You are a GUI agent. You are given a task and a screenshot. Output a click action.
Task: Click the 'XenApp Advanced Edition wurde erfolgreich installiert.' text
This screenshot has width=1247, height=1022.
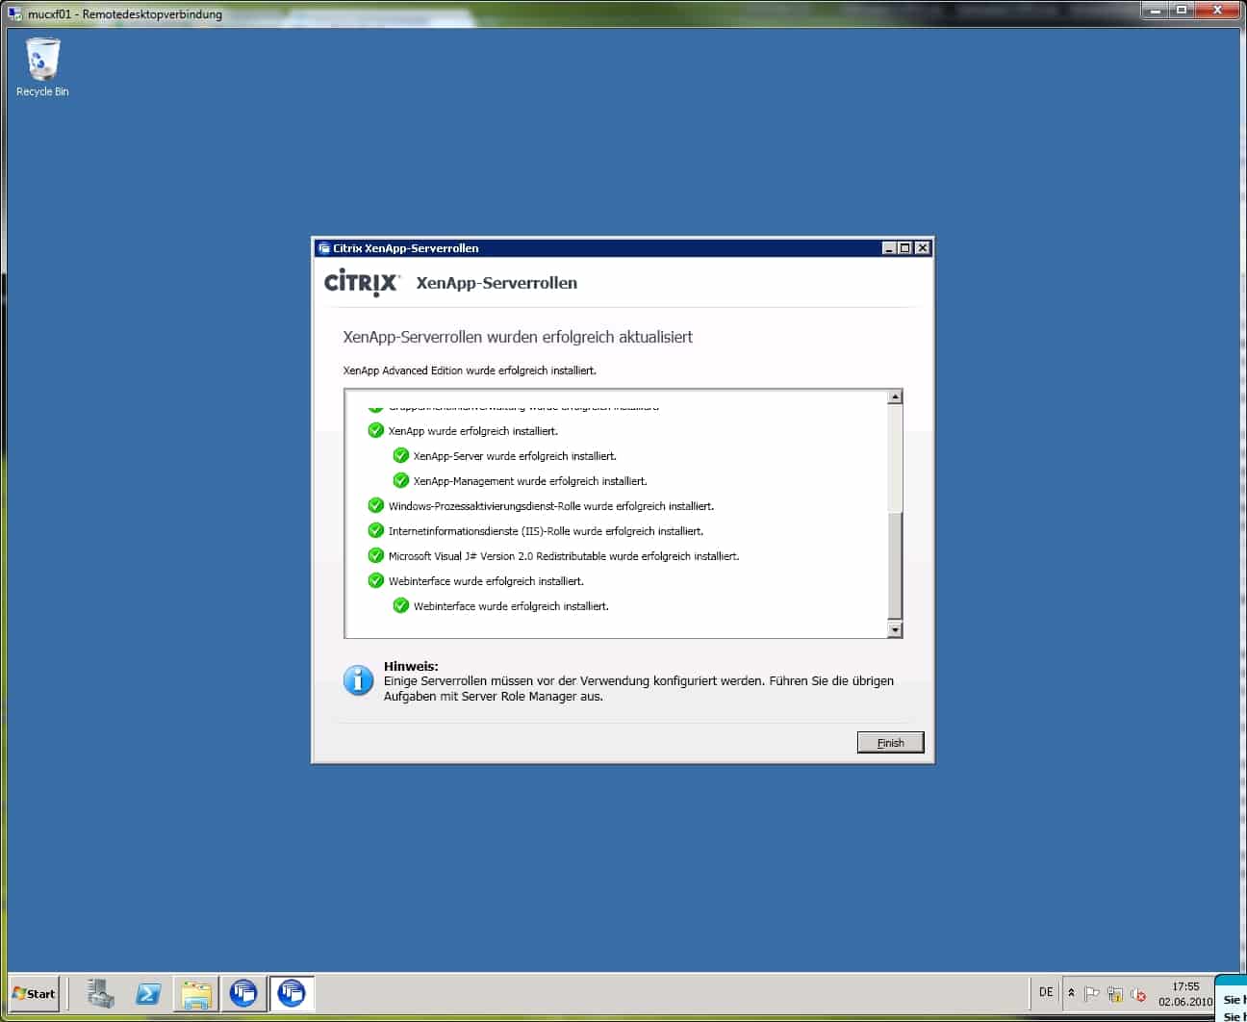(x=470, y=370)
